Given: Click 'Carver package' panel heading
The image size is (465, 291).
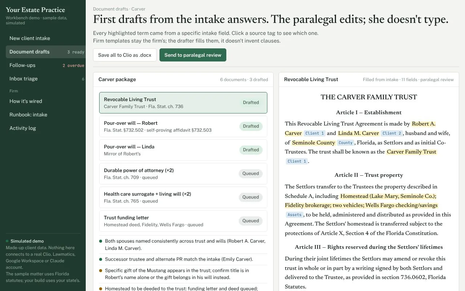Looking at the screenshot, I should click(x=117, y=79).
